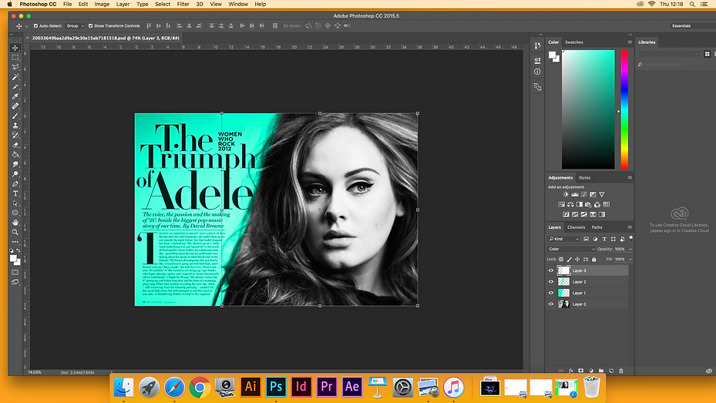Switch to the Styles tab
This screenshot has width=716, height=403.
pos(584,177)
